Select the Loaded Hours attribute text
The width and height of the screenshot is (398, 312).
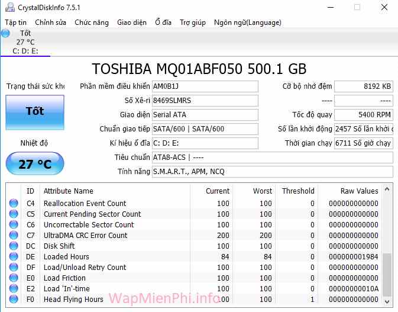pyautogui.click(x=66, y=257)
